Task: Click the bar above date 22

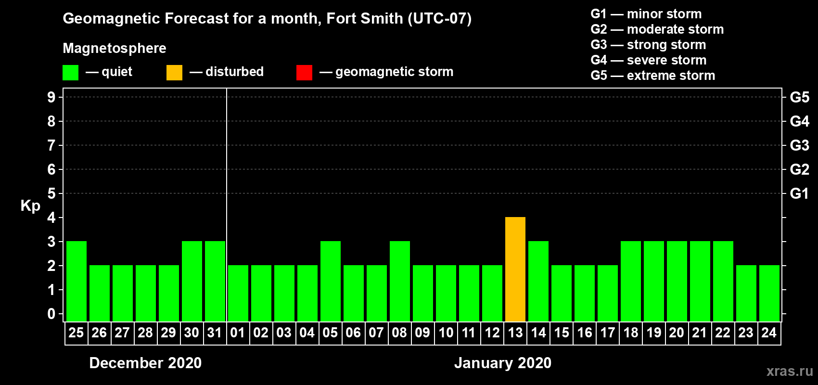Action: click(723, 281)
